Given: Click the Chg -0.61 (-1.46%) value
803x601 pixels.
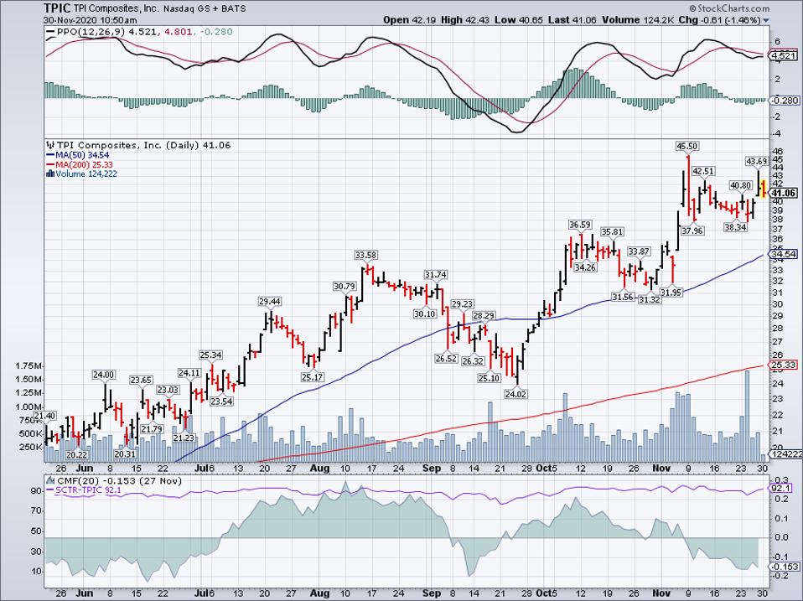Looking at the screenshot, I should point(721,20).
